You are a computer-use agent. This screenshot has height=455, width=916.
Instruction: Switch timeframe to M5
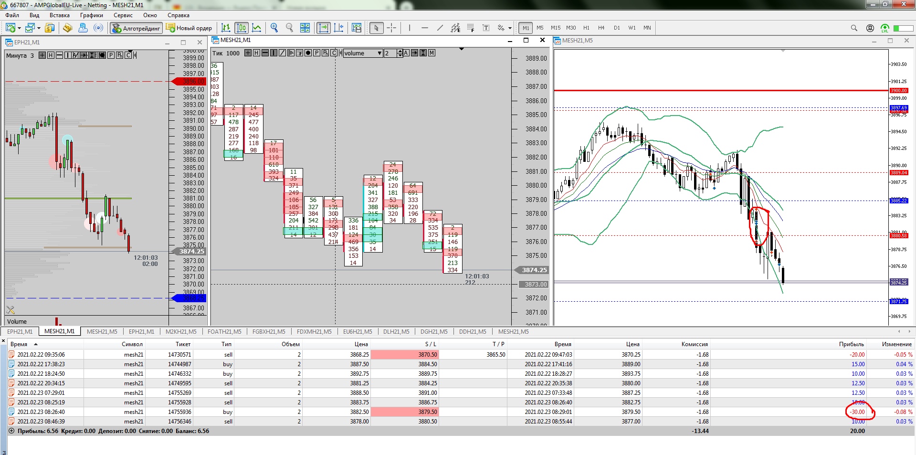click(540, 28)
